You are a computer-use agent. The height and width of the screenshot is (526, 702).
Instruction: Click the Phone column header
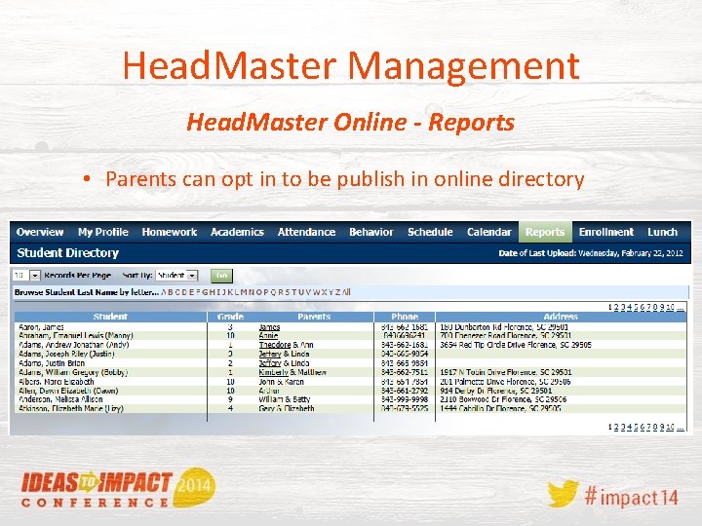405,317
